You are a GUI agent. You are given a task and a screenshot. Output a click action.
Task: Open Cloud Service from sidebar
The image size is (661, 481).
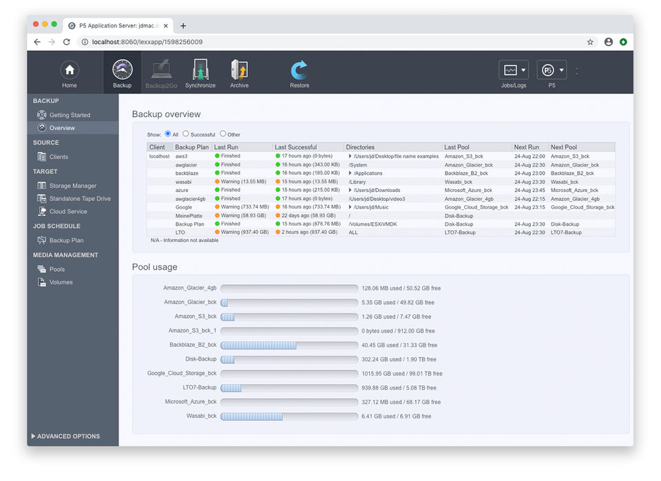coord(67,212)
